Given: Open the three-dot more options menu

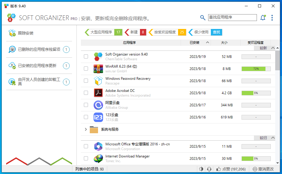Looking at the screenshot, I should click(x=272, y=18).
